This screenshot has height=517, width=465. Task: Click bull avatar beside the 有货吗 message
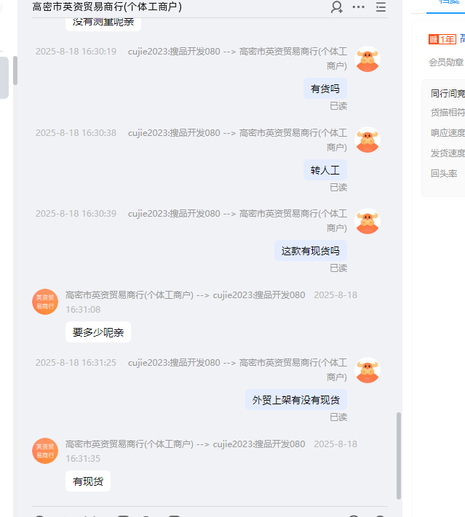(367, 60)
